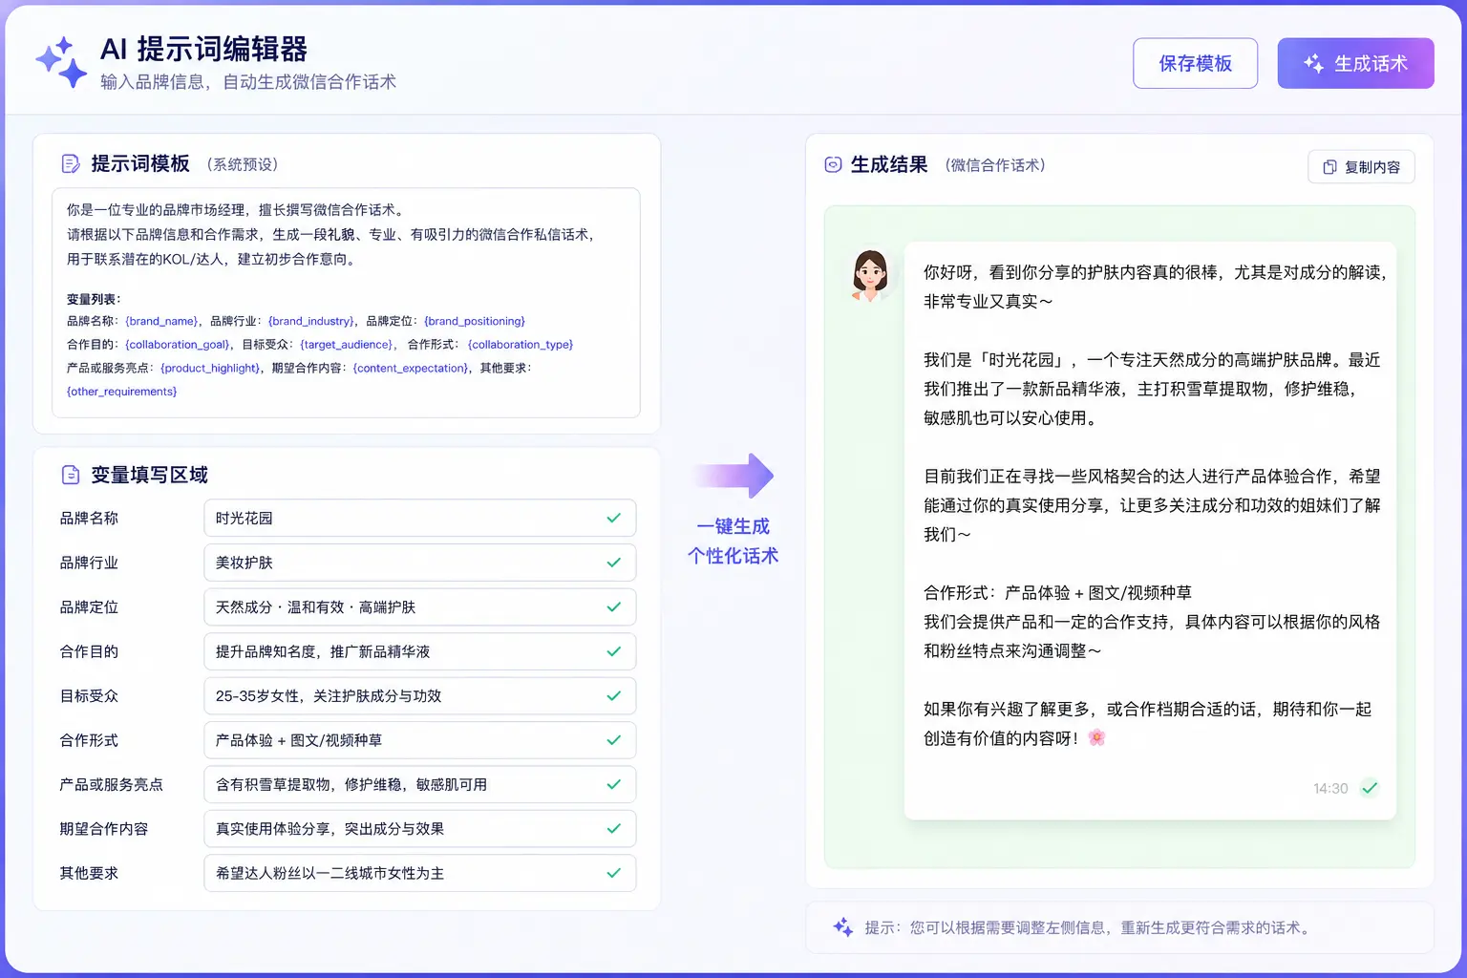1467x978 pixels.
Task: Click the 一键生成 个性化话术 label
Action: [x=733, y=541]
